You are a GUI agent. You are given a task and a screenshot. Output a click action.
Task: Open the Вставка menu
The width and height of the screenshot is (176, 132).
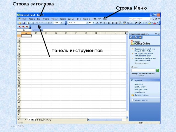click(x=46, y=19)
